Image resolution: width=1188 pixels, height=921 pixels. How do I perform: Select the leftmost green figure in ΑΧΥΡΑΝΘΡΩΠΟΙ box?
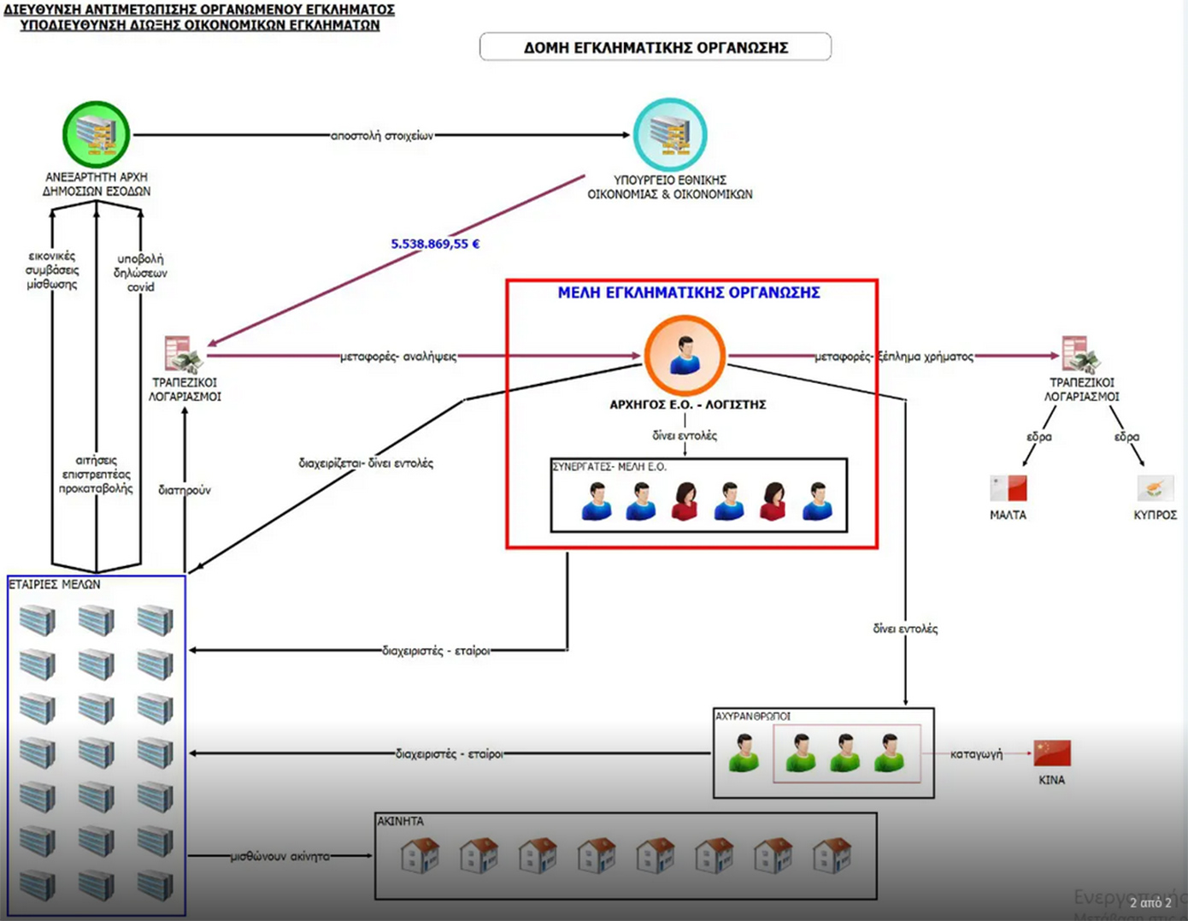click(x=744, y=753)
